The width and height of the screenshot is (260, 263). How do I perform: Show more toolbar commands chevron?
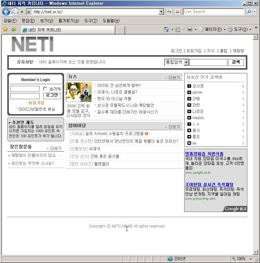pos(256,28)
